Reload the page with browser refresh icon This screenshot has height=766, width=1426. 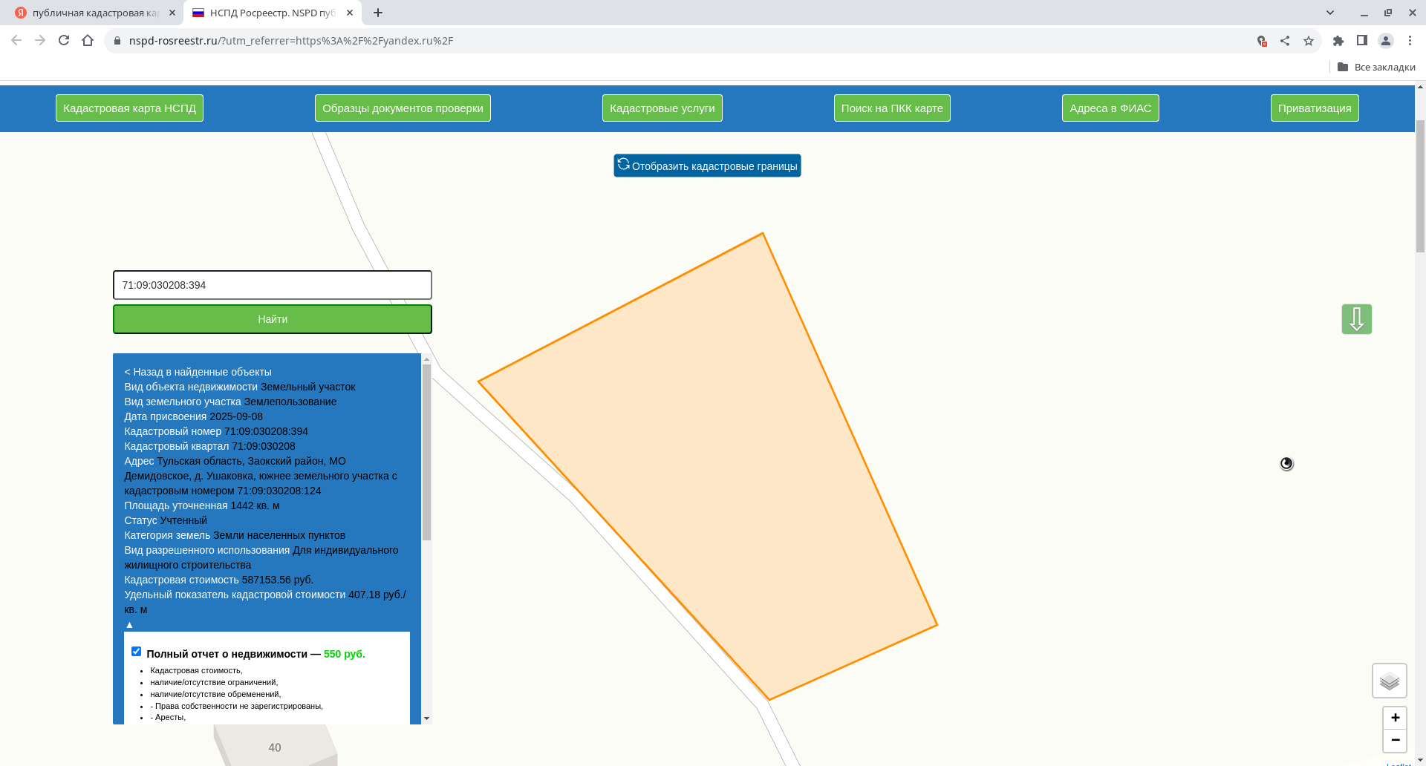[x=64, y=41]
